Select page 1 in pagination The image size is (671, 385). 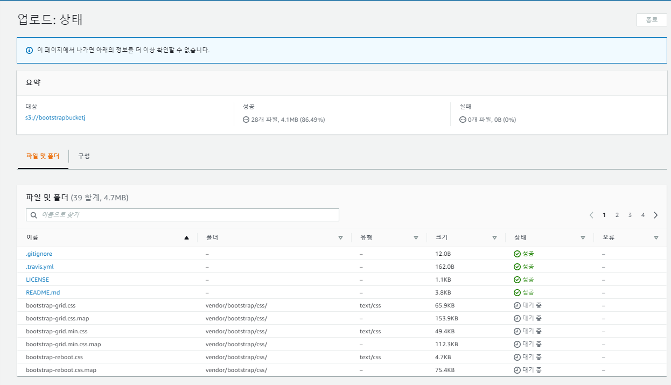(x=604, y=215)
